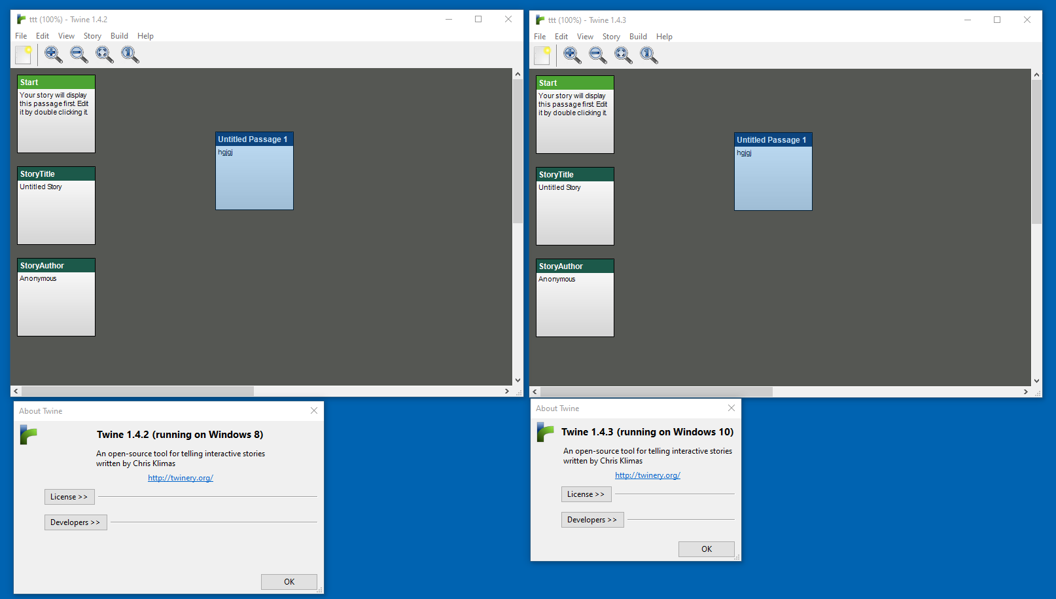The width and height of the screenshot is (1056, 599).
Task: Expand the Developers section in Twine 1.4.2 About
Action: click(x=75, y=522)
